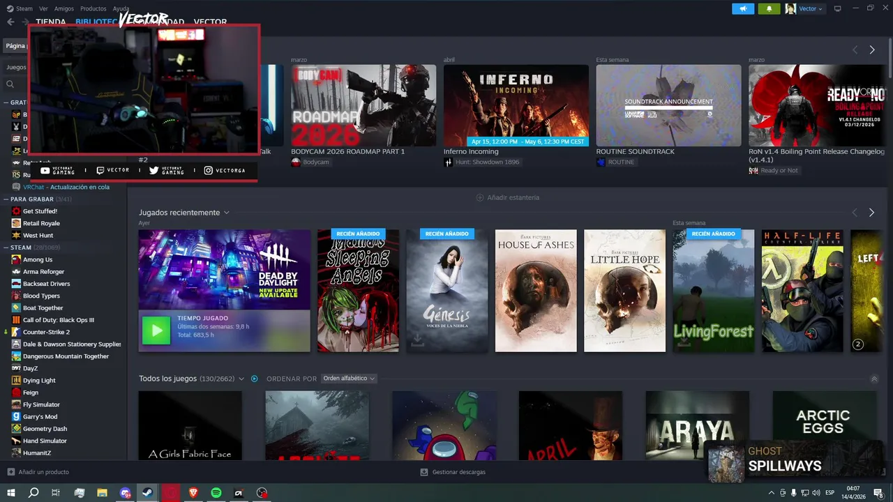Open Discord from the taskbar
The height and width of the screenshot is (502, 893).
tap(125, 493)
